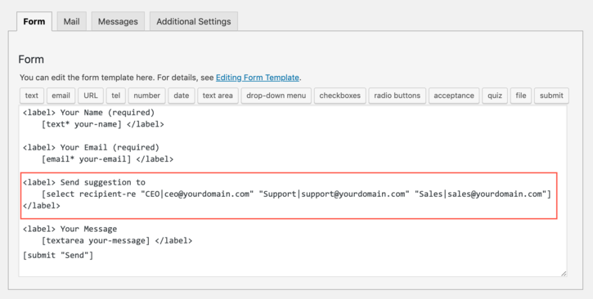Insert a date field tag

182,96
